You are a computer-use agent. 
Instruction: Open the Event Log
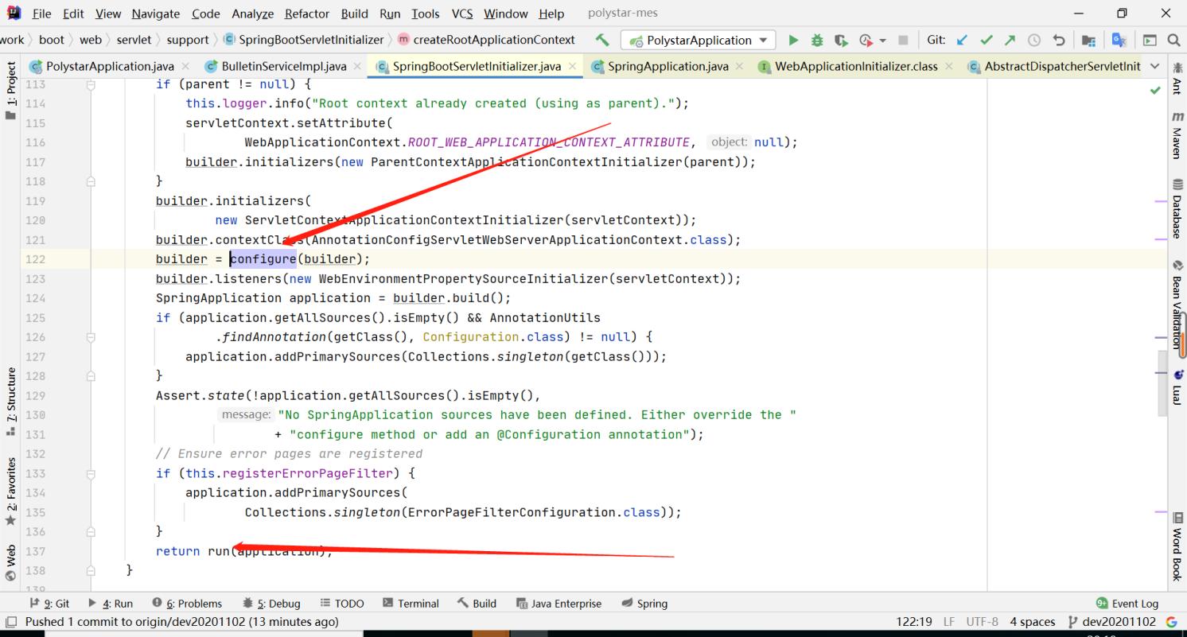tap(1128, 604)
